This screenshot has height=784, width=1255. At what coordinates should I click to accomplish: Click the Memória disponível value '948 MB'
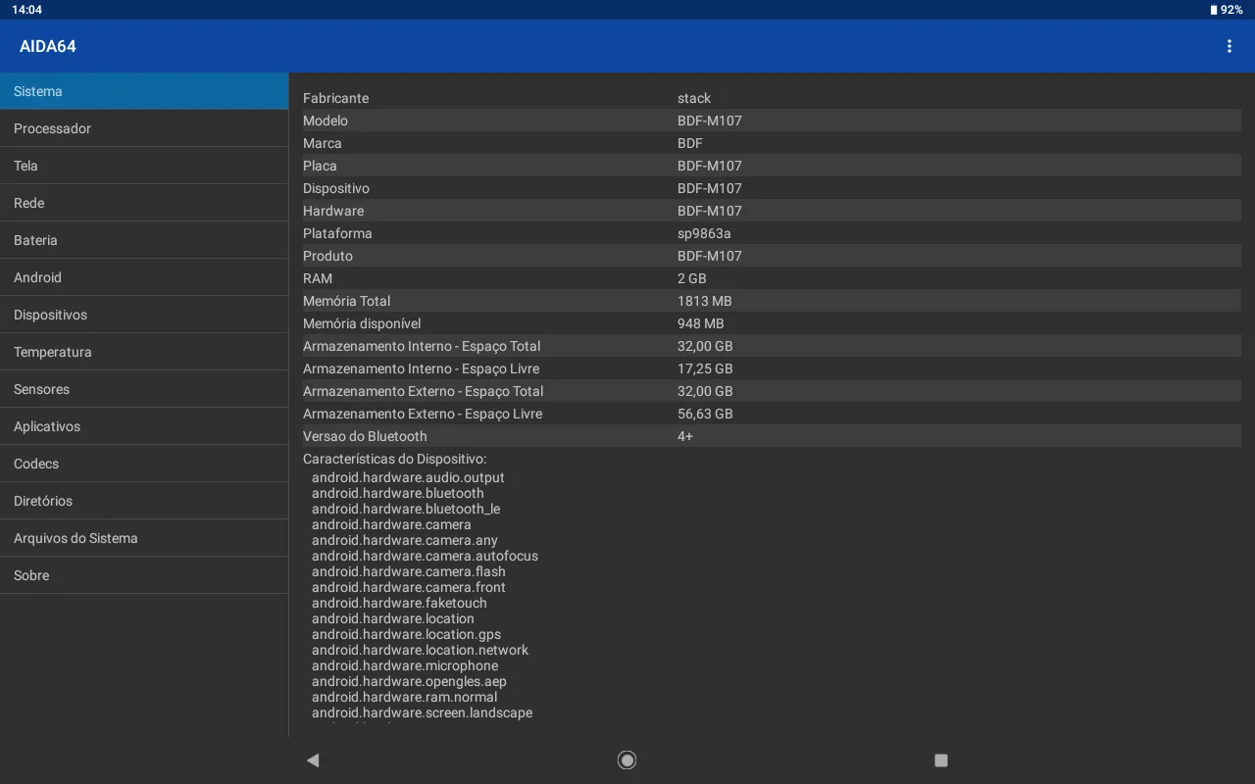coord(701,323)
